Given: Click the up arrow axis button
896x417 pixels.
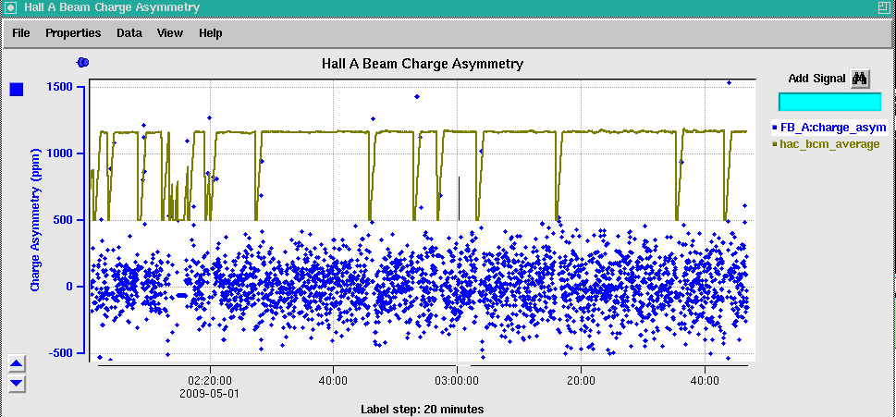Looking at the screenshot, I should (x=17, y=362).
